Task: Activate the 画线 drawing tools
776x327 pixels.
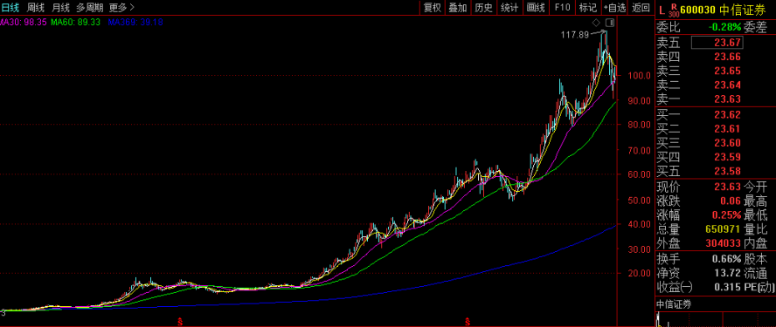Action: pyautogui.click(x=536, y=7)
